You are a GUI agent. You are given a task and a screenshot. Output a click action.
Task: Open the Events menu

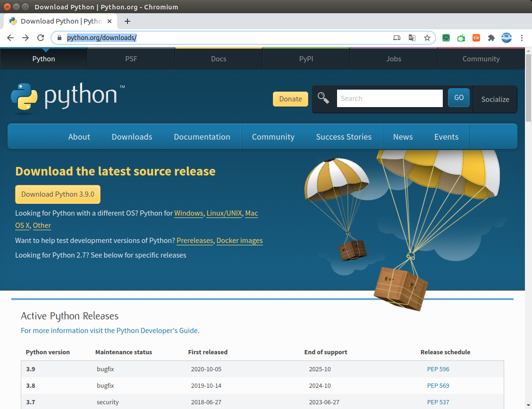point(446,137)
